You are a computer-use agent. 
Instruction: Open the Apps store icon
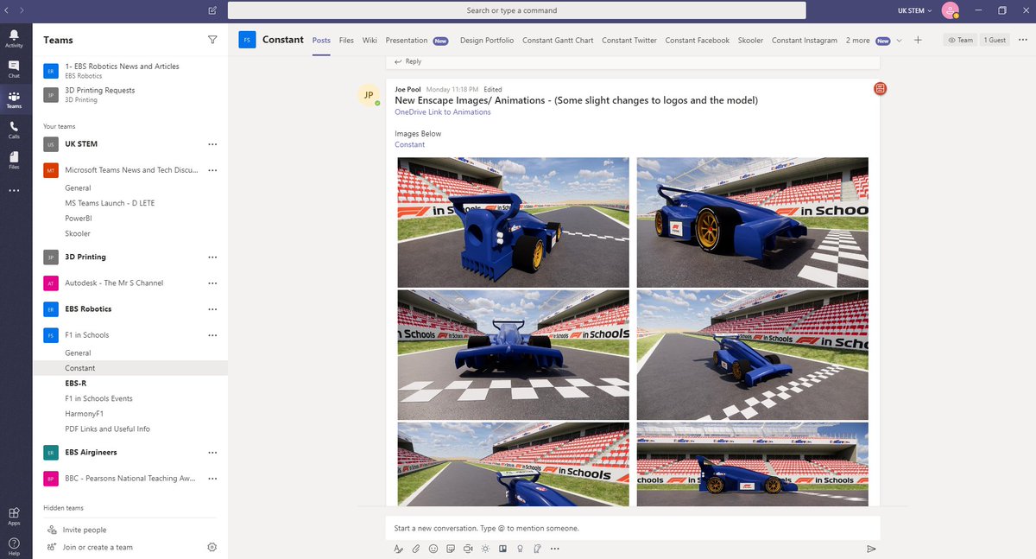point(14,516)
